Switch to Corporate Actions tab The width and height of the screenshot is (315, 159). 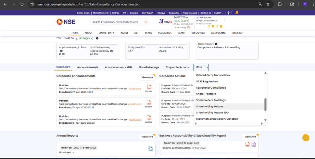coord(177,67)
